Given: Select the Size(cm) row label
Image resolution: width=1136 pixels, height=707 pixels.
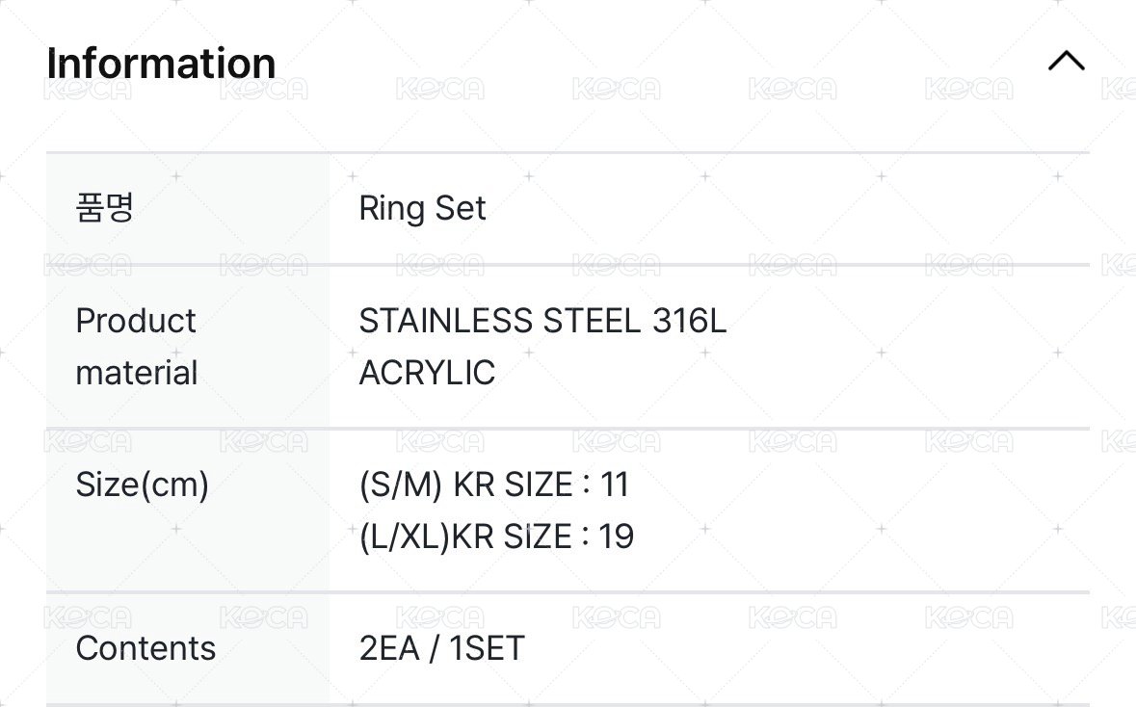Looking at the screenshot, I should point(143,484).
